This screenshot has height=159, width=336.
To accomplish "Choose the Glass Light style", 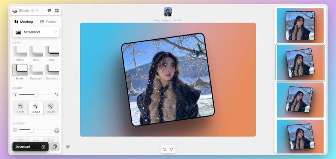I will 36,70.
